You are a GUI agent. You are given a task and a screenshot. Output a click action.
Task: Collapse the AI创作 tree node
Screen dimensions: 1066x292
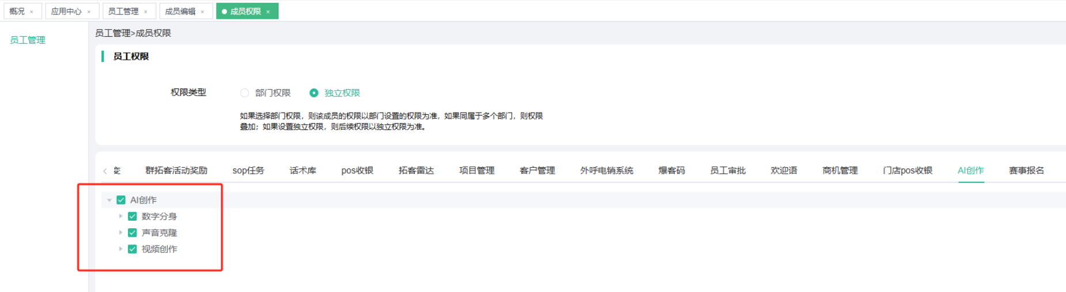tap(109, 200)
